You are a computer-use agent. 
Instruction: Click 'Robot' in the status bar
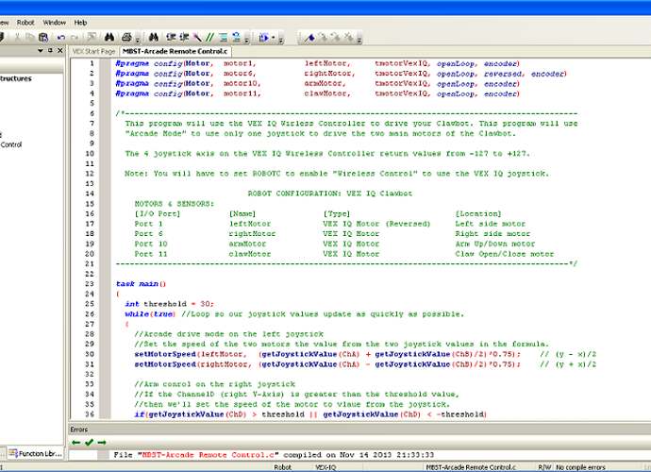tap(283, 467)
